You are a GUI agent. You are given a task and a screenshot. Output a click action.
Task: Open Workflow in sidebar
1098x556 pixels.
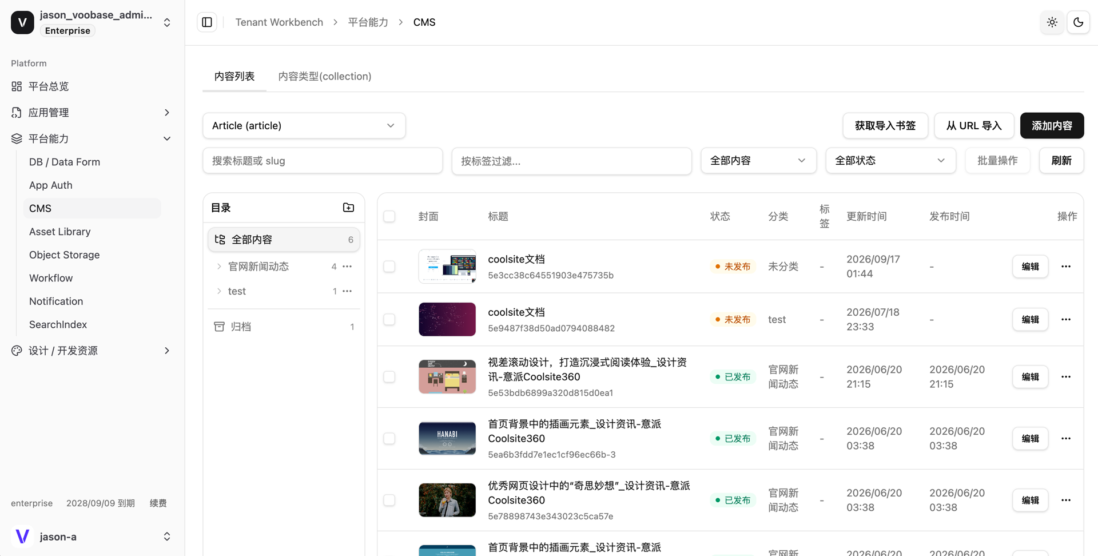pos(51,278)
